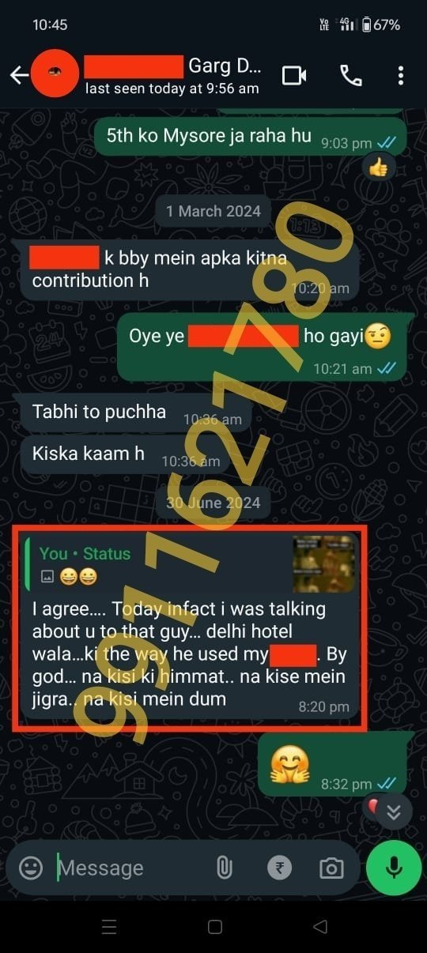Open the three-dot more options menu
The width and height of the screenshot is (427, 953).
coord(401,75)
